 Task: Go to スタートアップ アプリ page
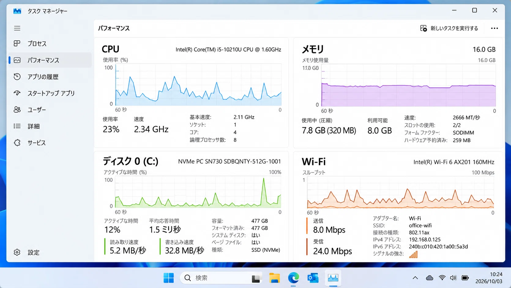pos(51,93)
